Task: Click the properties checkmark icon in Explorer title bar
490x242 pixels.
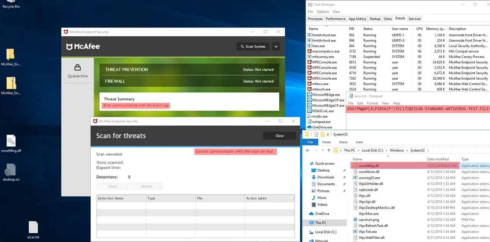Action: pyautogui.click(x=316, y=134)
